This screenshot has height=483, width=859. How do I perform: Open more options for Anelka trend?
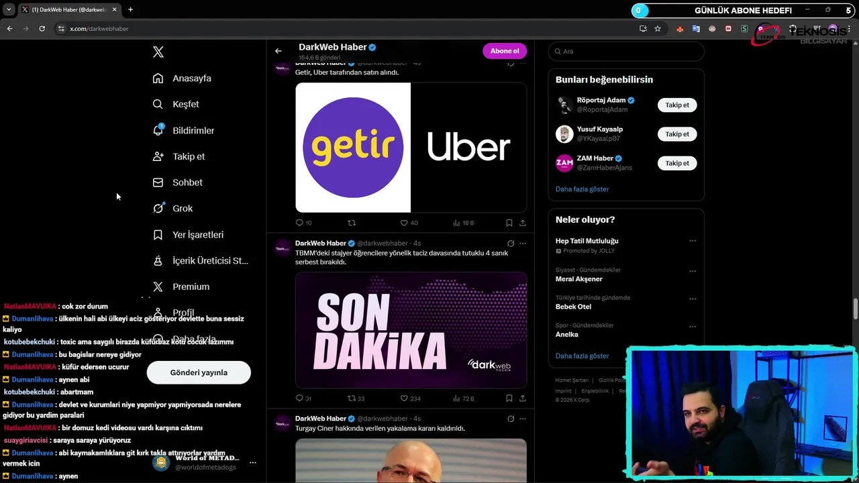pyautogui.click(x=693, y=327)
